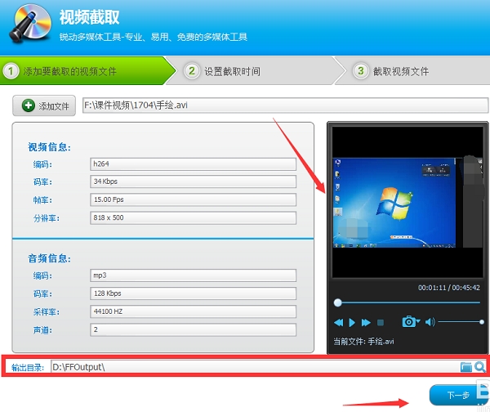Screen dimensions: 490x412
Task: Fast forward the video preview
Action: pyautogui.click(x=366, y=322)
